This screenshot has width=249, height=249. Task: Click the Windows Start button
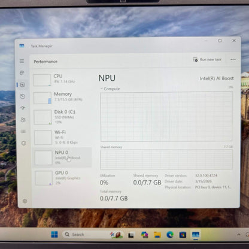(x=54, y=235)
